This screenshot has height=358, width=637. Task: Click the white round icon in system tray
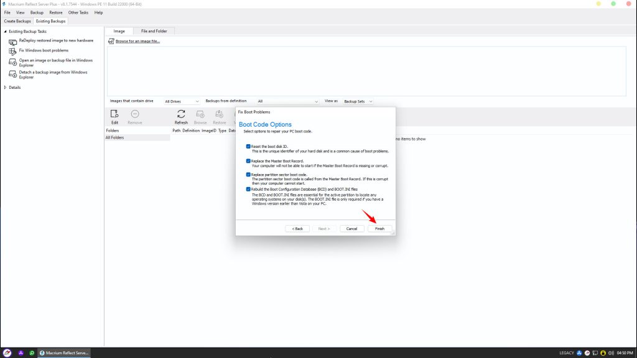pos(587,353)
